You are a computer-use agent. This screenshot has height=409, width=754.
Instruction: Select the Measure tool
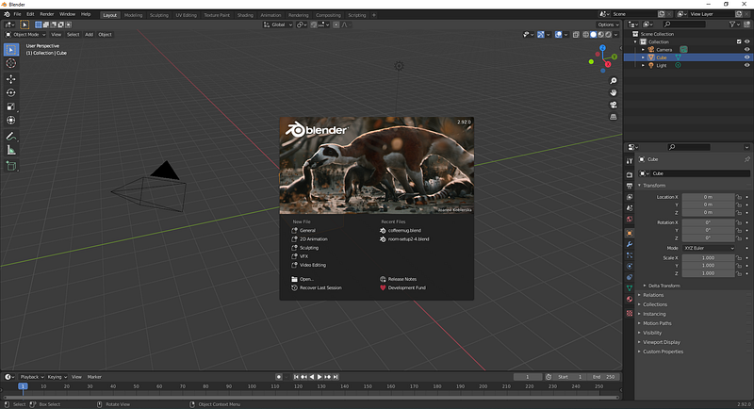11,151
